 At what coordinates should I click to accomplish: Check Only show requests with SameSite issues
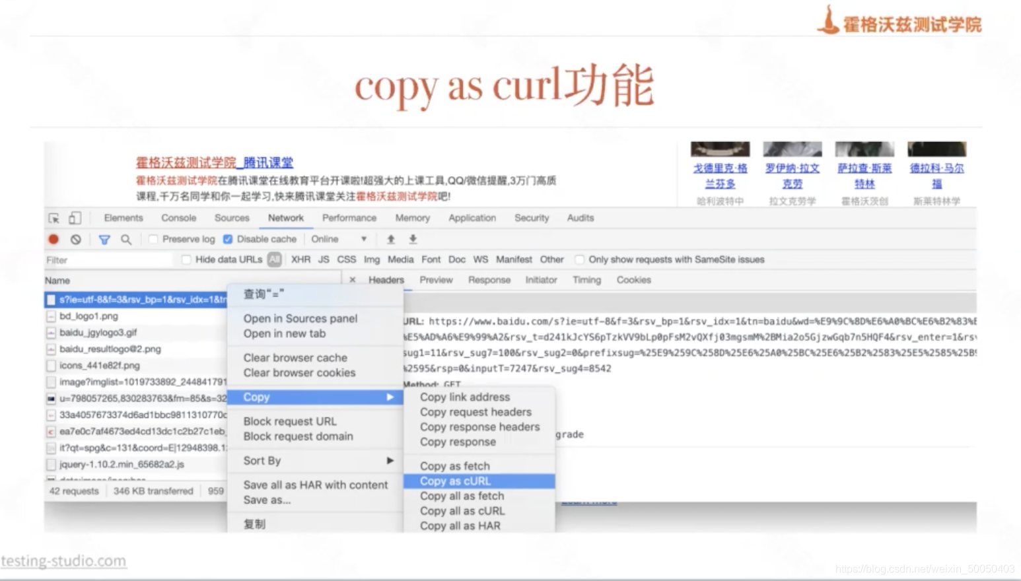579,259
